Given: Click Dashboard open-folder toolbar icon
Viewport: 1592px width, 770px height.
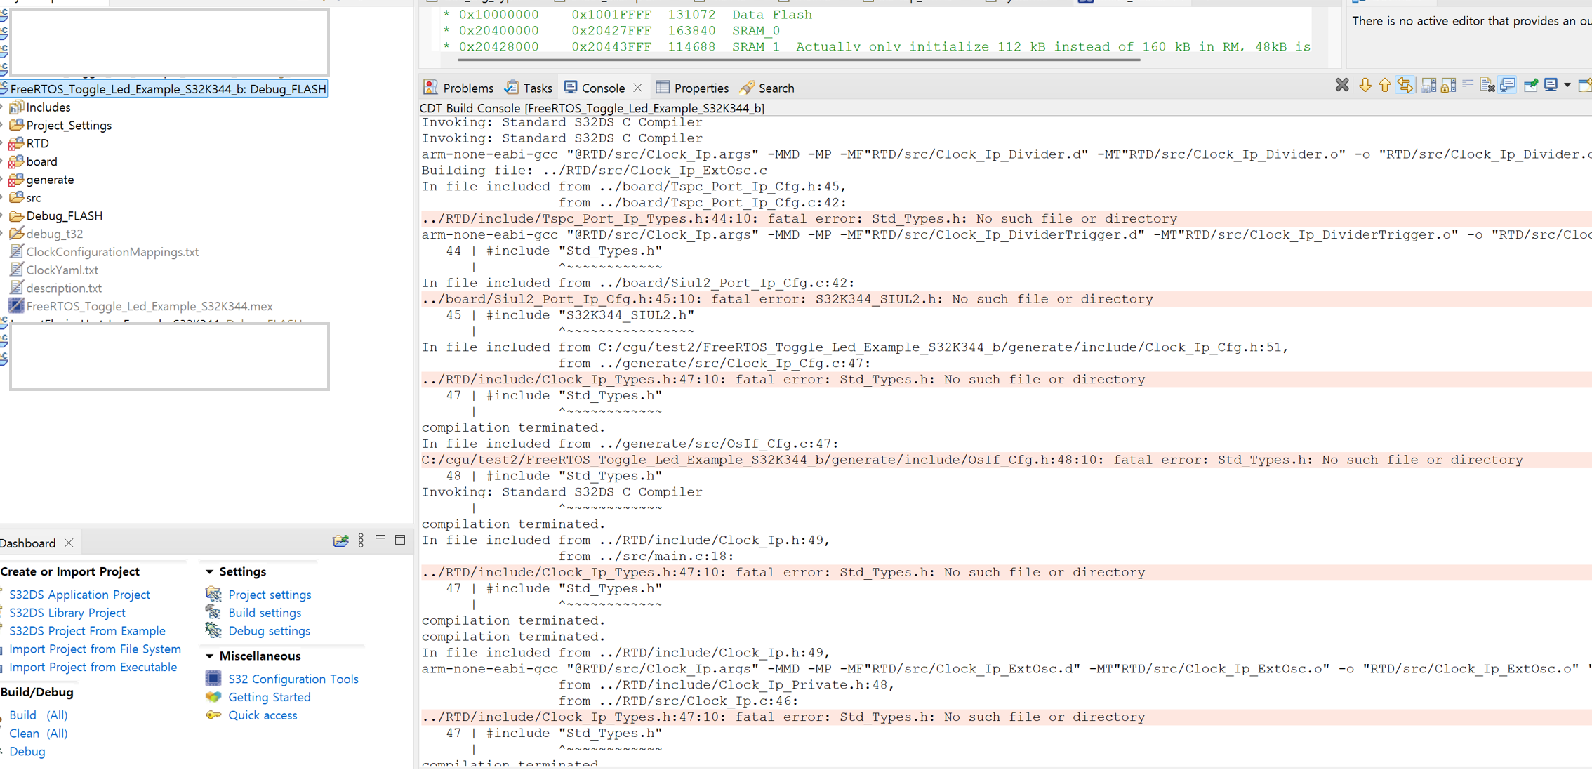Looking at the screenshot, I should click(x=340, y=540).
